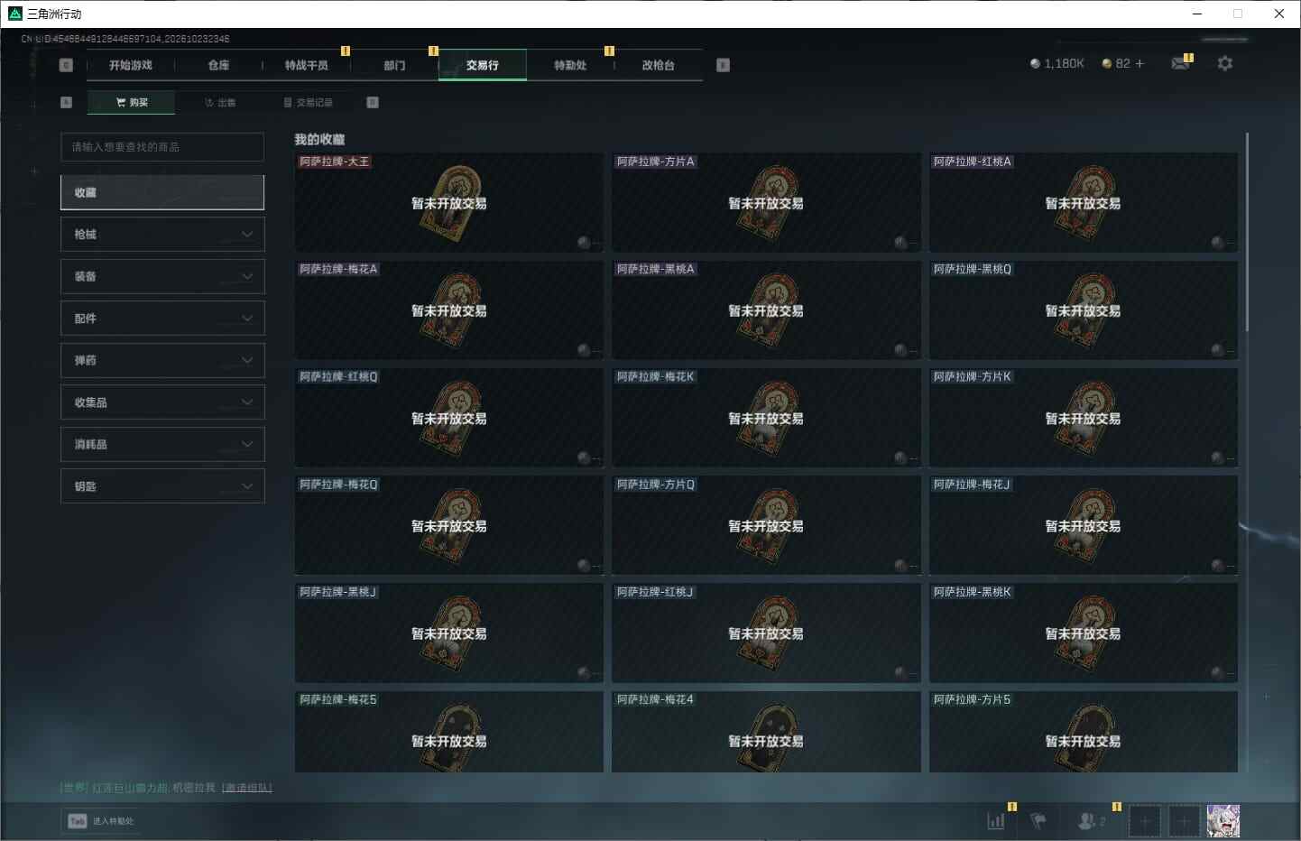
Task: Click the Tab 进入特勤处 button
Action: (x=100, y=821)
